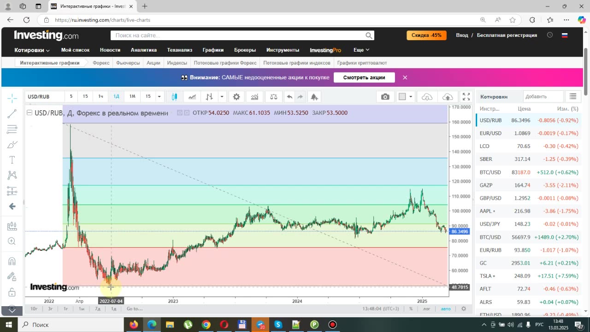The width and height of the screenshot is (590, 332).
Task: Activate the zoom-in magnifier tool
Action: tap(12, 241)
